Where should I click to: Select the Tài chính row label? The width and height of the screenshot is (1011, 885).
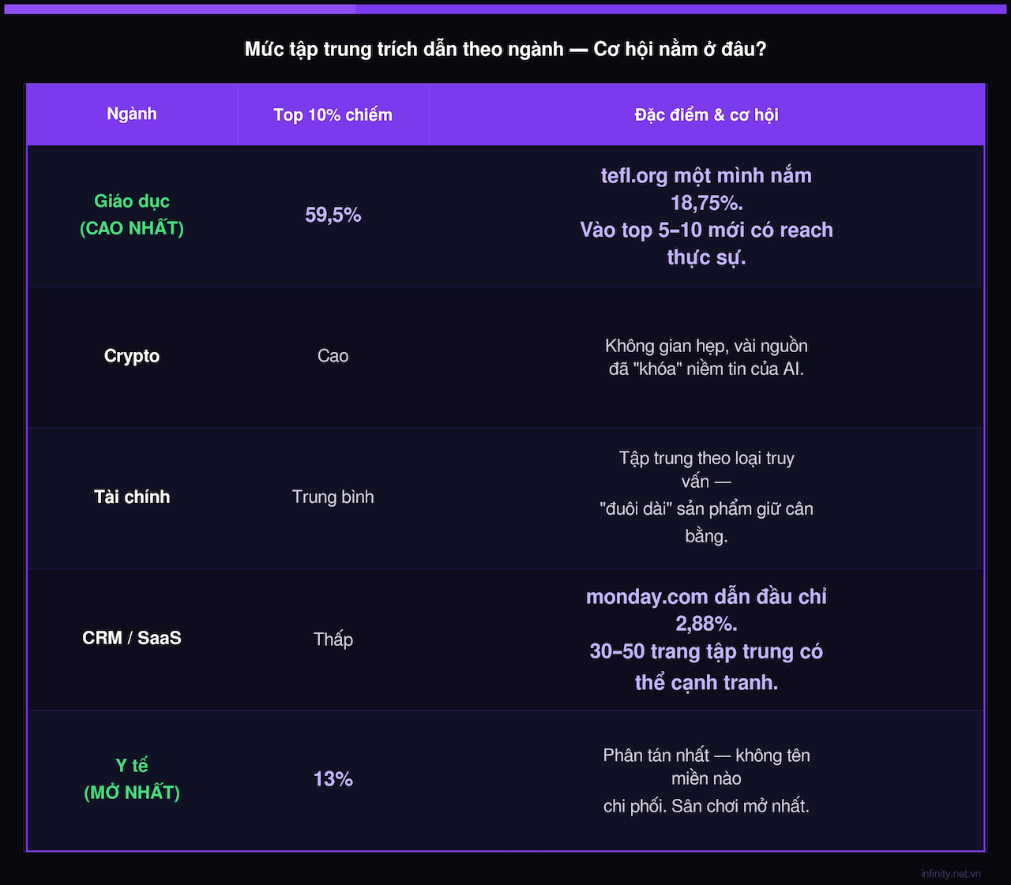pos(132,497)
